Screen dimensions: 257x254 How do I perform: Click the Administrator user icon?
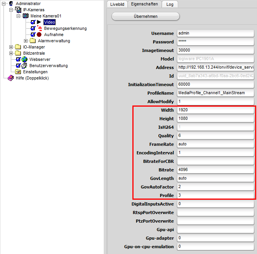pyautogui.click(x=11, y=3)
